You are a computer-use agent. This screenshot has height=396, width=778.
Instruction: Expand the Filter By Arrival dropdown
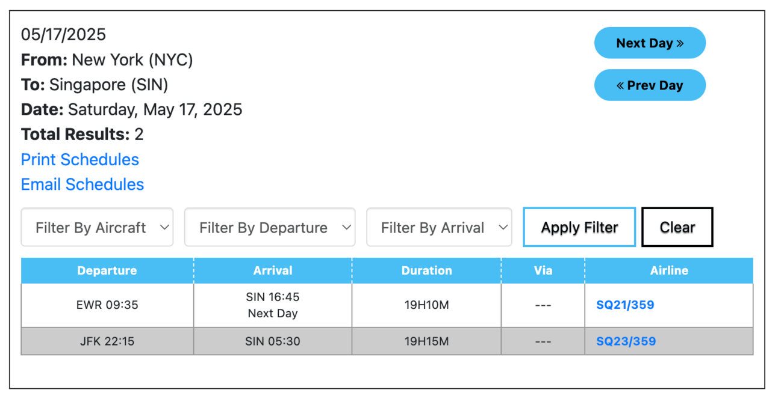pos(439,228)
